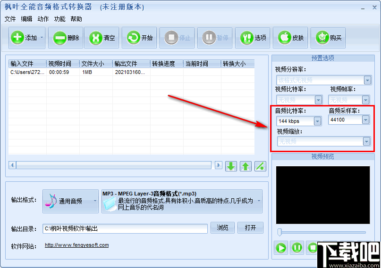Click the 浏览 browse button

point(222,228)
